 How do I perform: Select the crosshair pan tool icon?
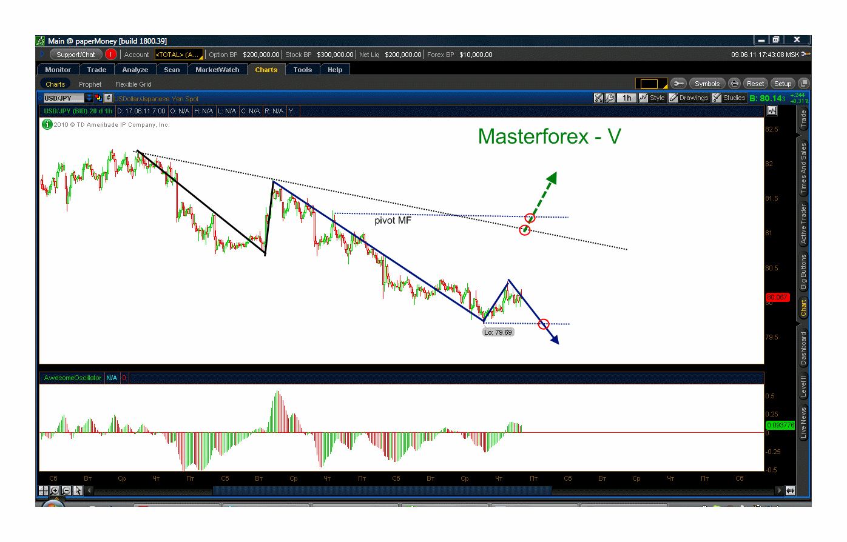[44, 490]
